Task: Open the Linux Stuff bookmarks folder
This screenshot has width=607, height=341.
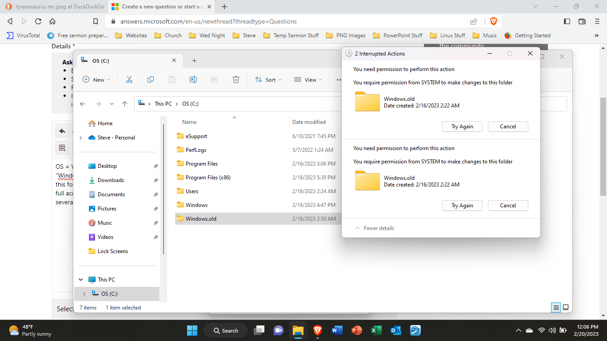Action: coord(447,36)
